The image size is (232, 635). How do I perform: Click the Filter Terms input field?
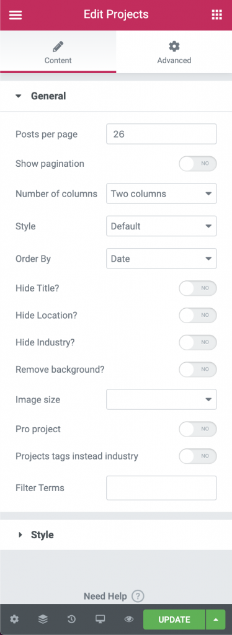pos(161,487)
